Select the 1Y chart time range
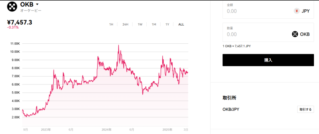Viewport: 319px width, 134px height. (167, 24)
